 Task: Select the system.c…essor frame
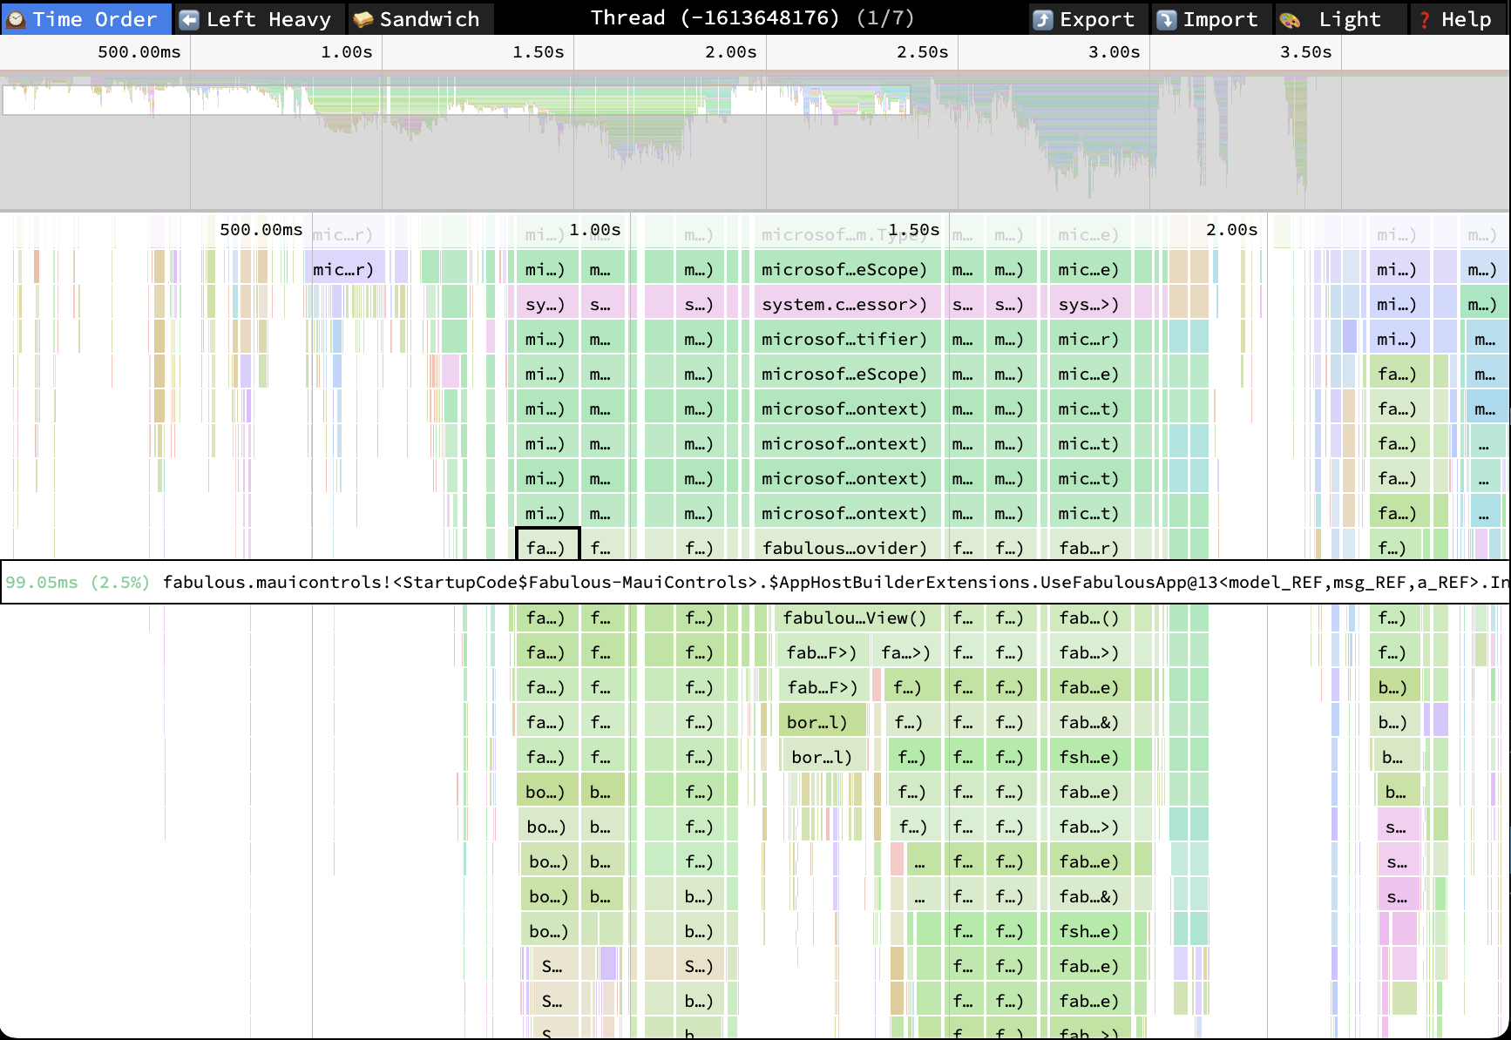coord(845,303)
